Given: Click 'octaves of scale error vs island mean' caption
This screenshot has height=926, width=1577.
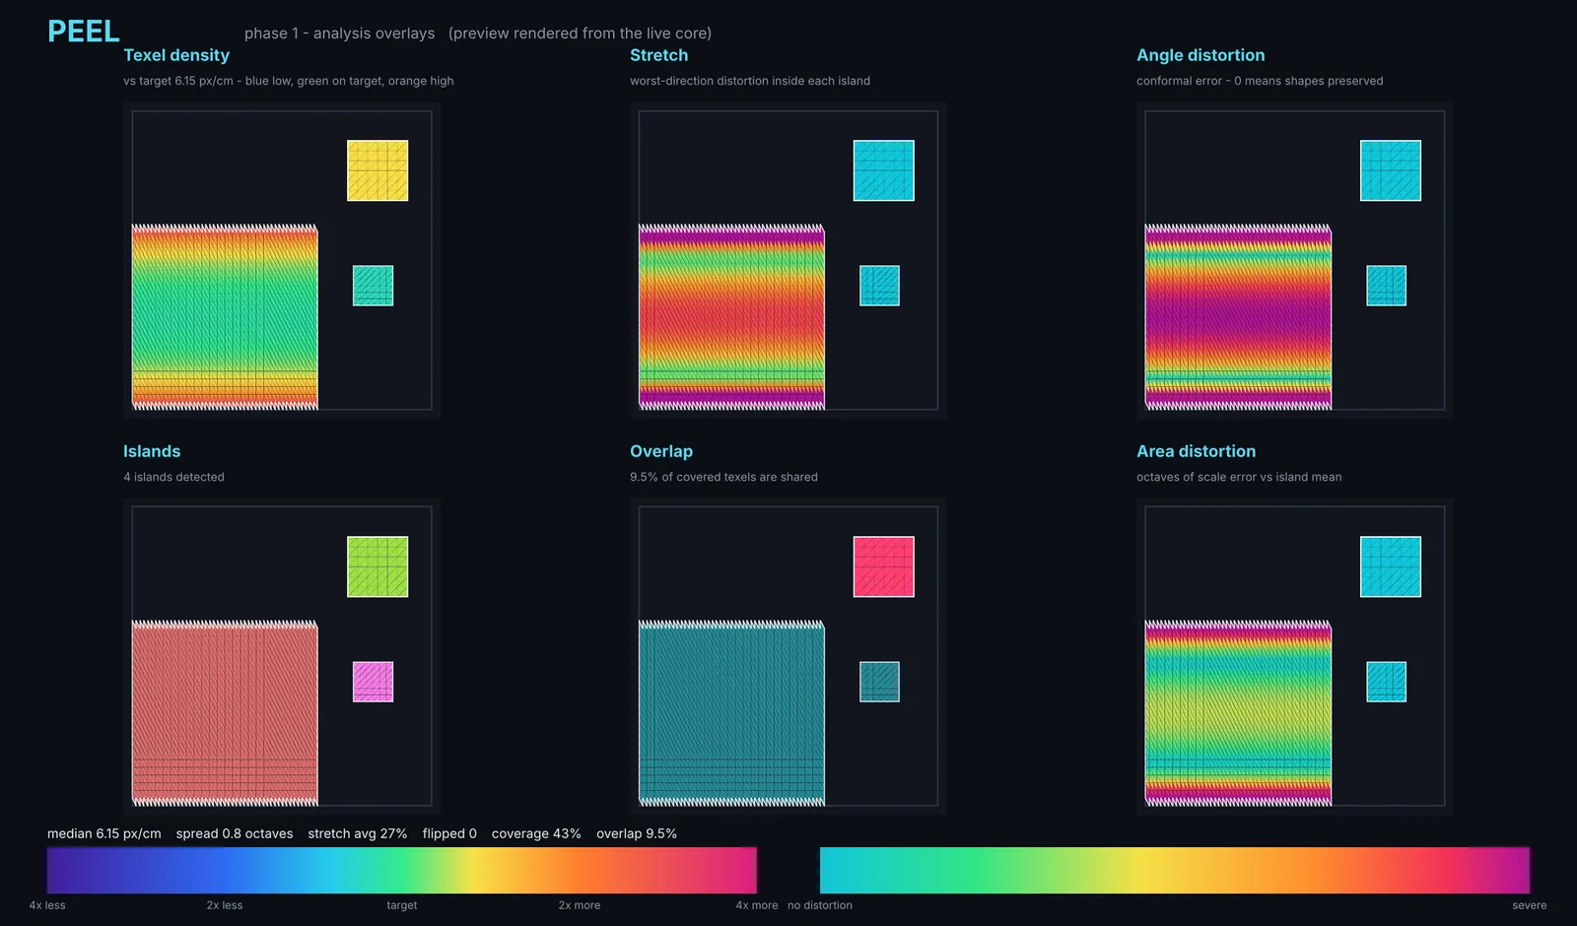Looking at the screenshot, I should pos(1239,477).
